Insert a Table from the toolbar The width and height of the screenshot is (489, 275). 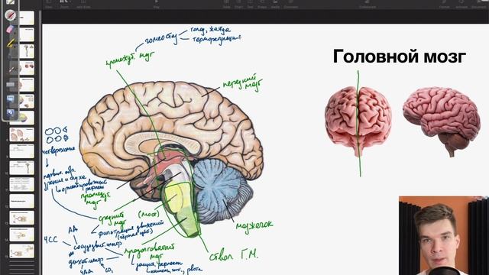226,4
